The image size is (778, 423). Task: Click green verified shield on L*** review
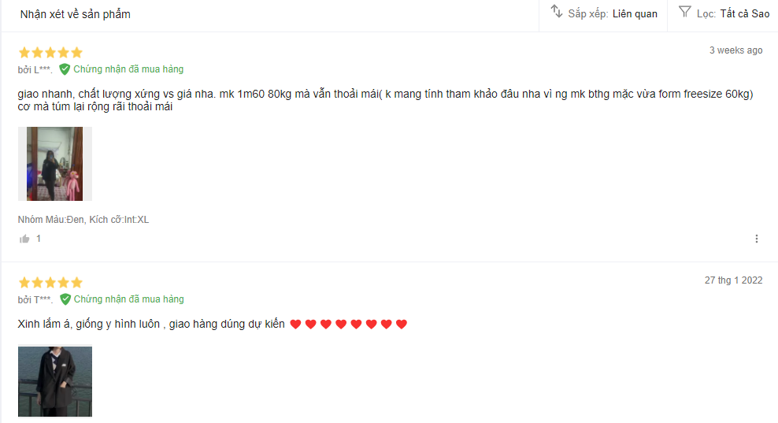pos(65,69)
